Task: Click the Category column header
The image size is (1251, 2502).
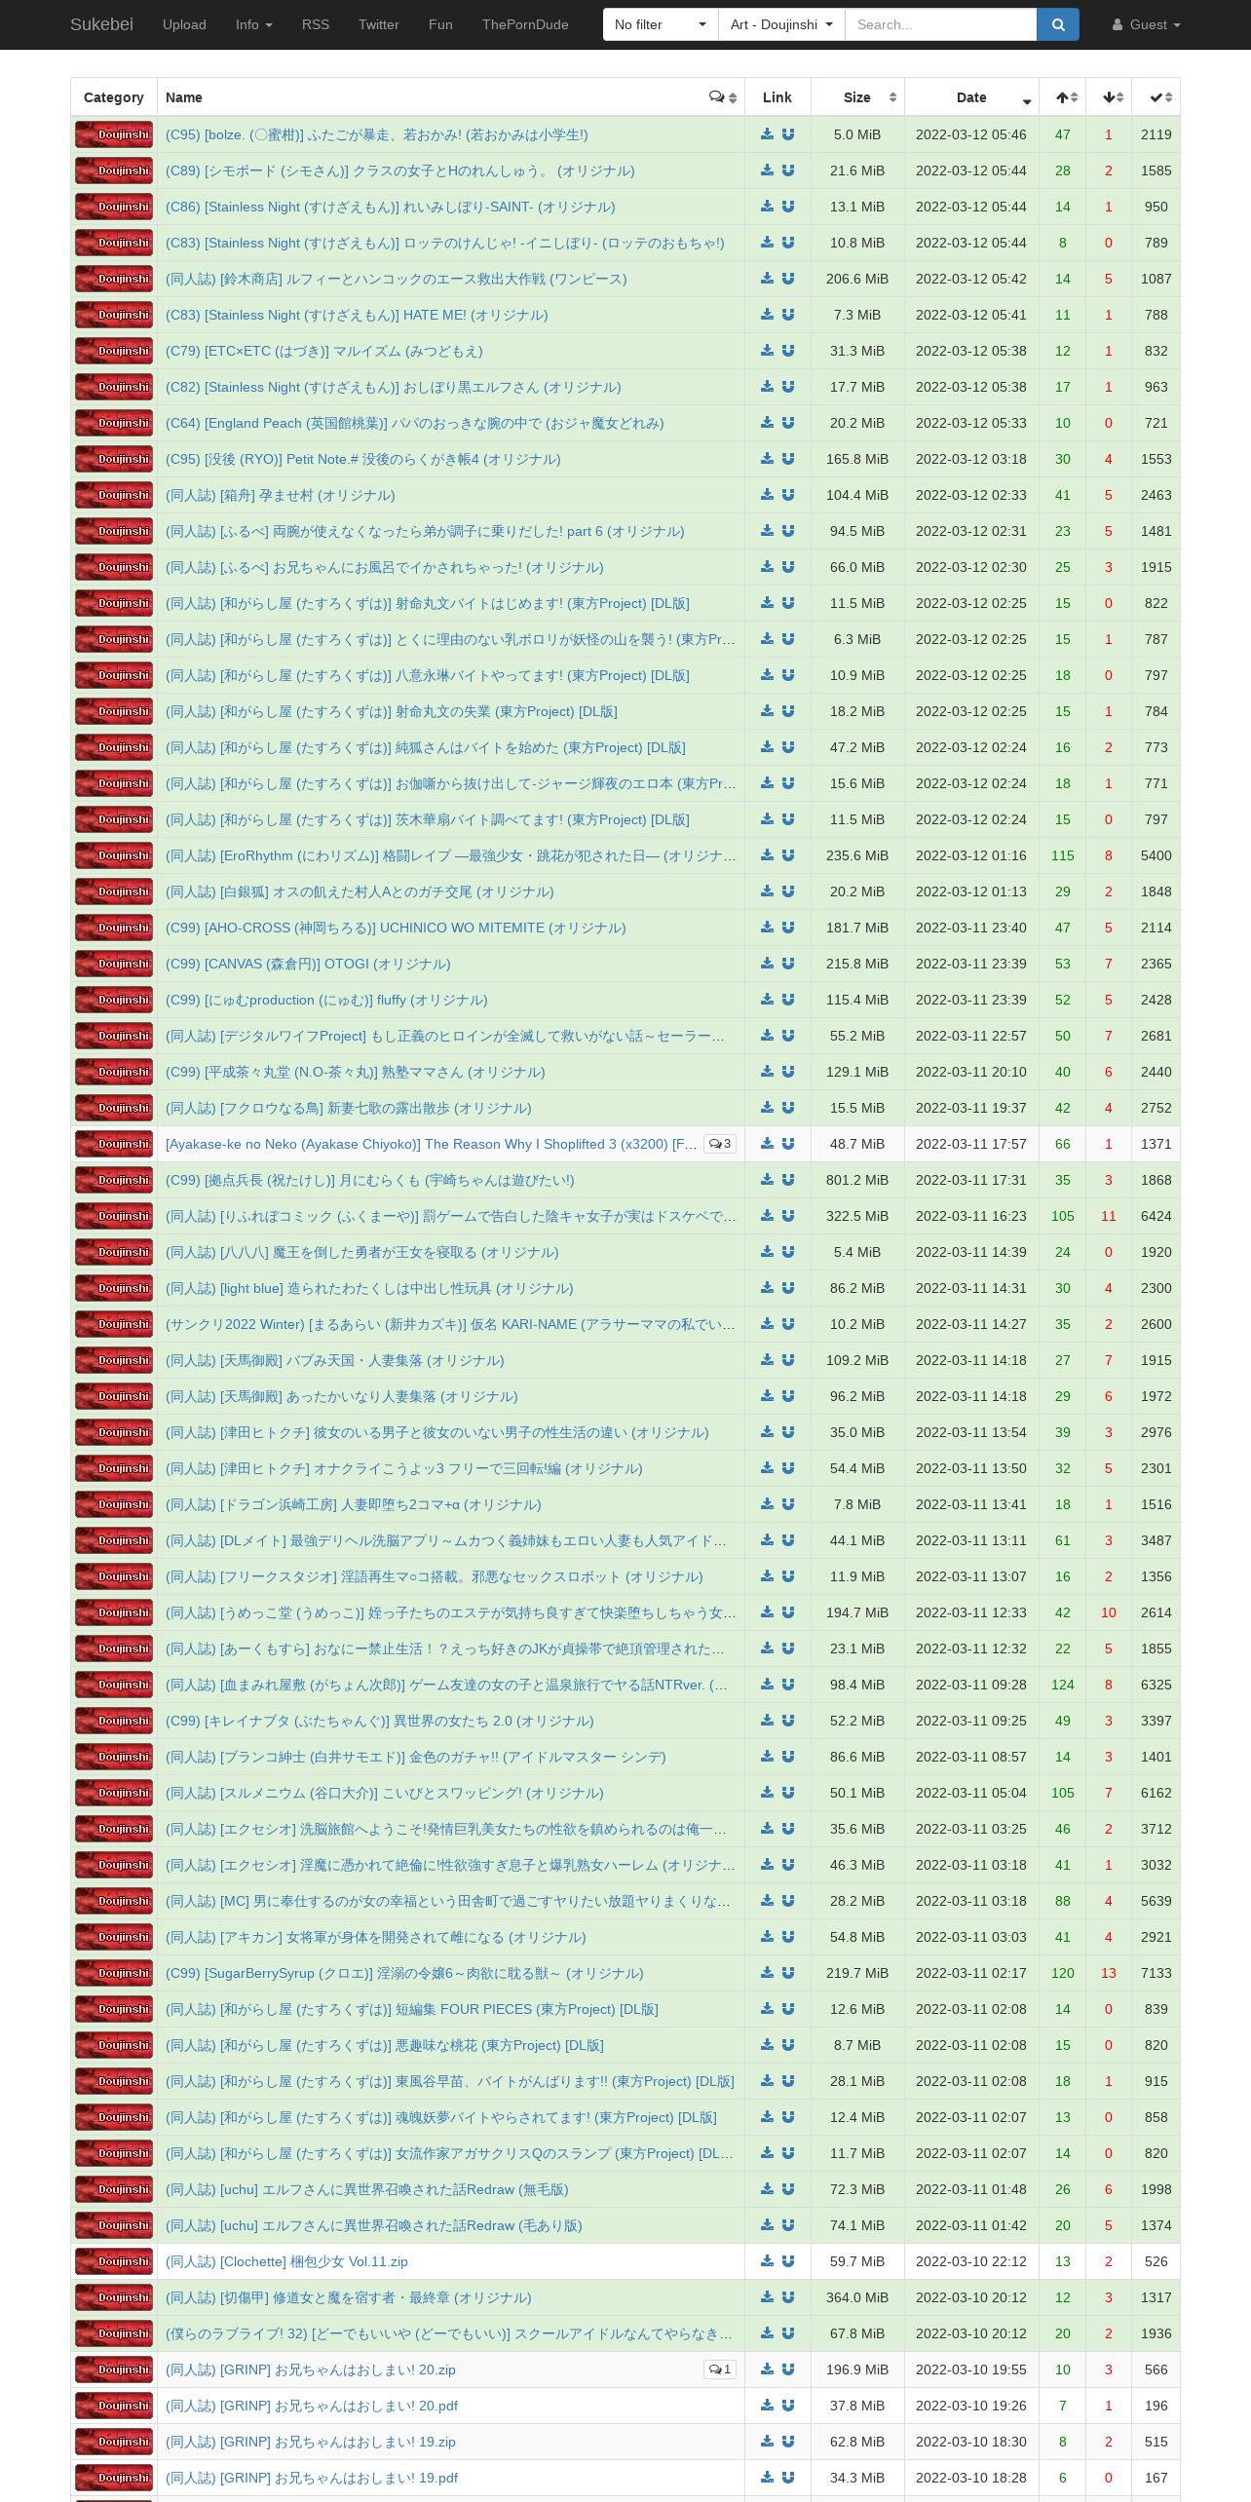Action: coord(114,97)
